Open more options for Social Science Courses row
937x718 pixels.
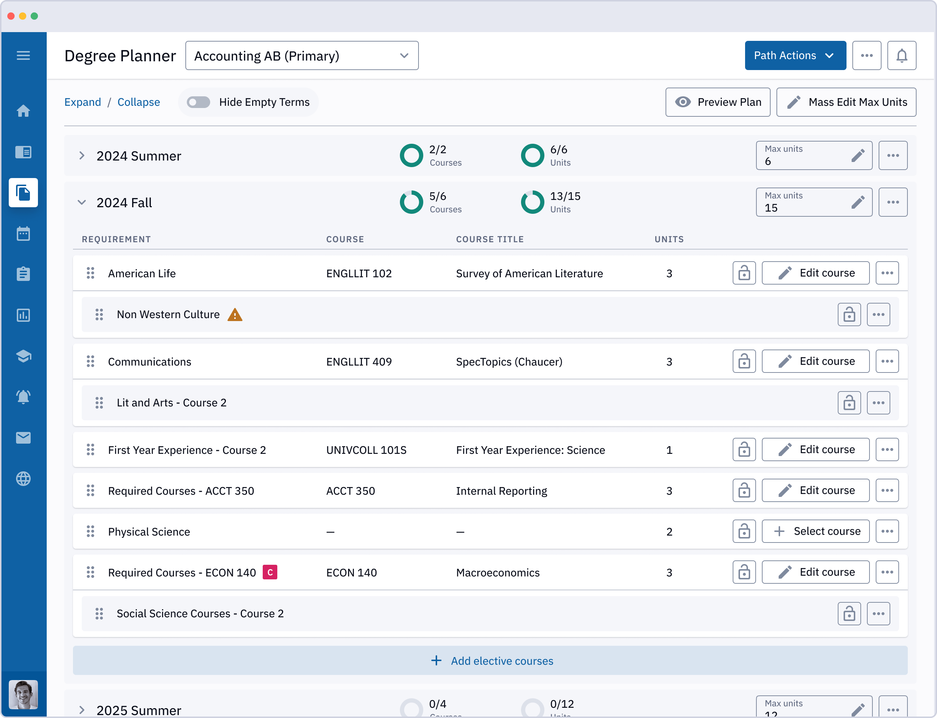click(879, 614)
